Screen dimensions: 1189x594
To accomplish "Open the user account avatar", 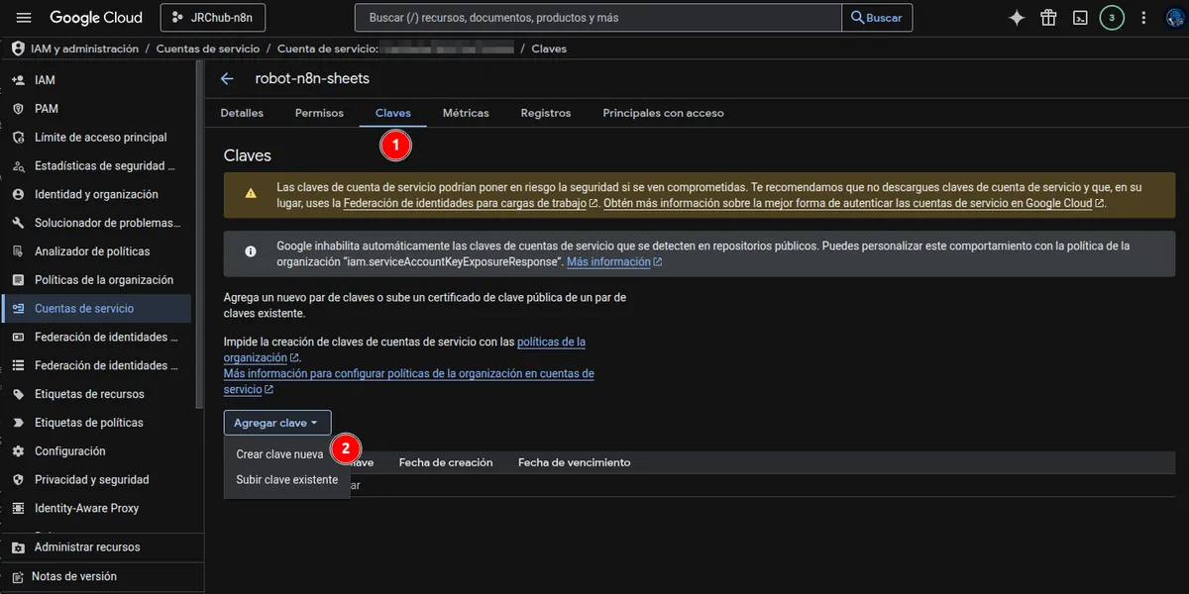I will [1176, 18].
